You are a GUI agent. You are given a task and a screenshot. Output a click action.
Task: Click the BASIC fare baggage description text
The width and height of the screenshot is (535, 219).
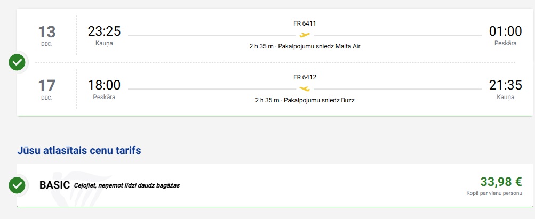127,186
